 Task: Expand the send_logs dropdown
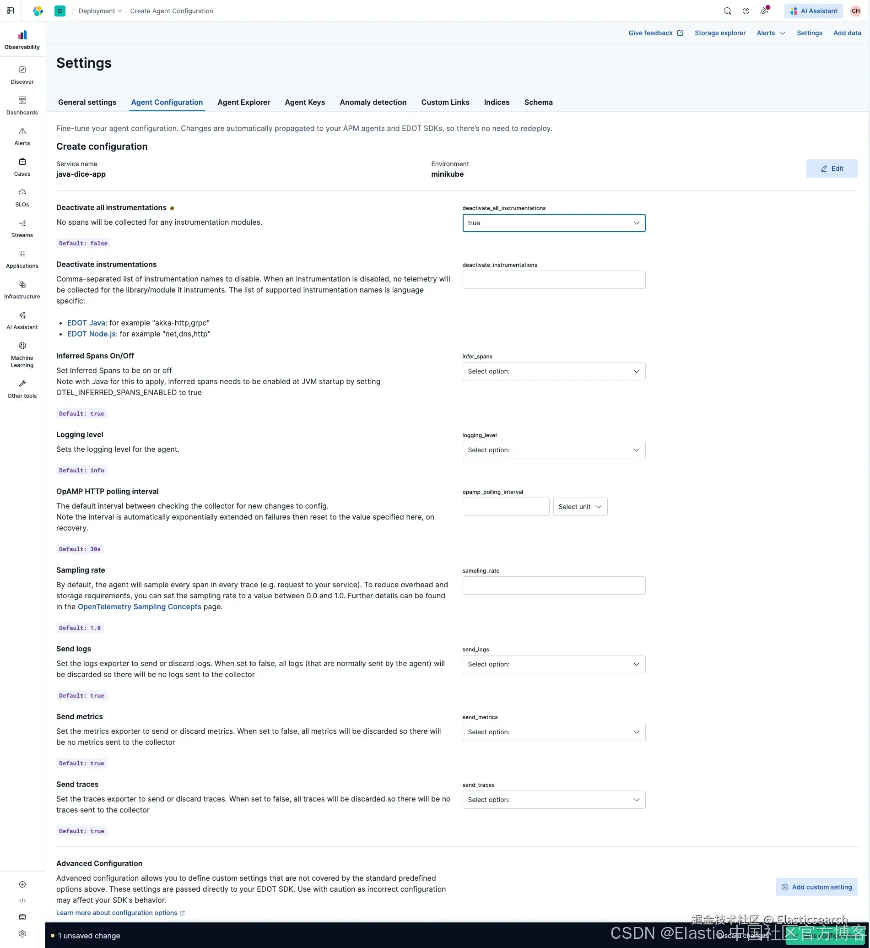coord(554,664)
